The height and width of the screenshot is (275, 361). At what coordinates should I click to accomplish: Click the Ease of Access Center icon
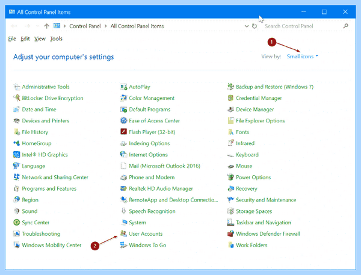123,121
